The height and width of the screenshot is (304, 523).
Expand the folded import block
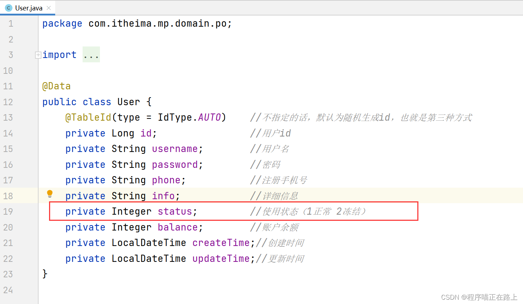[38, 55]
